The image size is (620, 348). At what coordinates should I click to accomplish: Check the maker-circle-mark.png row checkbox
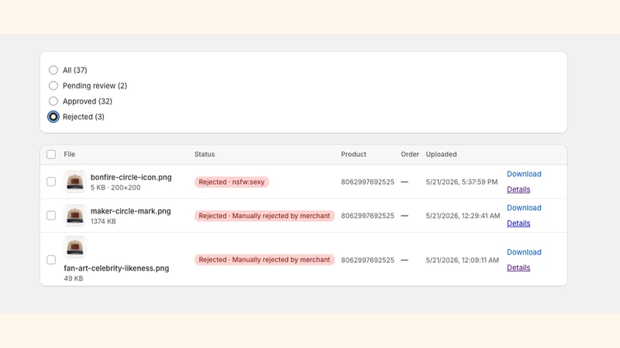(51, 216)
